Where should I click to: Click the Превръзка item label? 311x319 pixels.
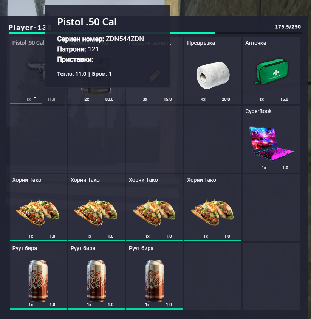pyautogui.click(x=201, y=43)
